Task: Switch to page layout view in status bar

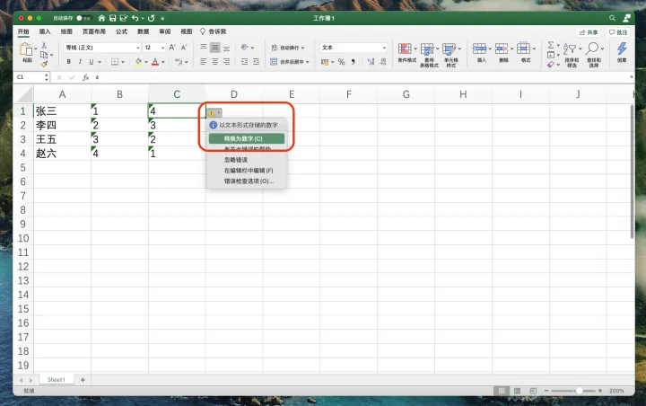Action: click(515, 391)
